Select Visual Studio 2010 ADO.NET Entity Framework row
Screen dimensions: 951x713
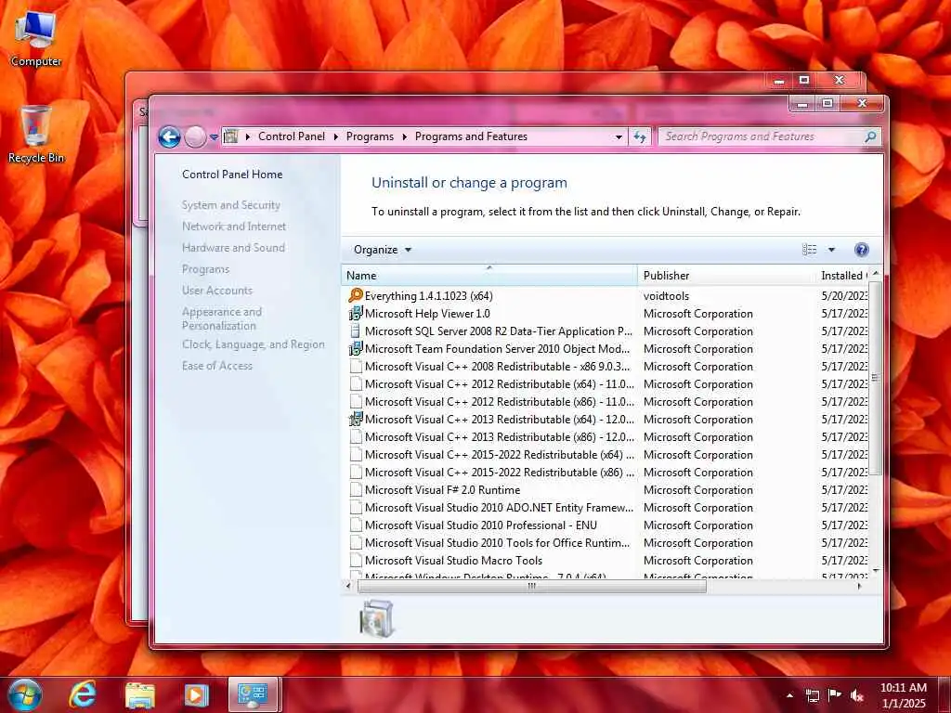click(x=608, y=507)
